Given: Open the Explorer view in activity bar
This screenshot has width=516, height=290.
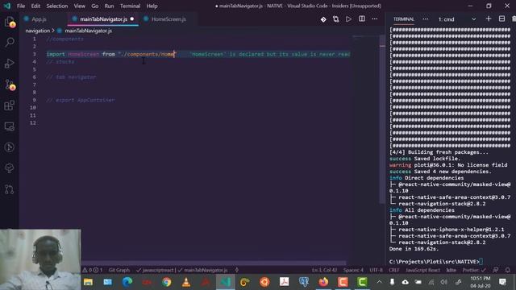Looking at the screenshot, I should (x=9, y=22).
